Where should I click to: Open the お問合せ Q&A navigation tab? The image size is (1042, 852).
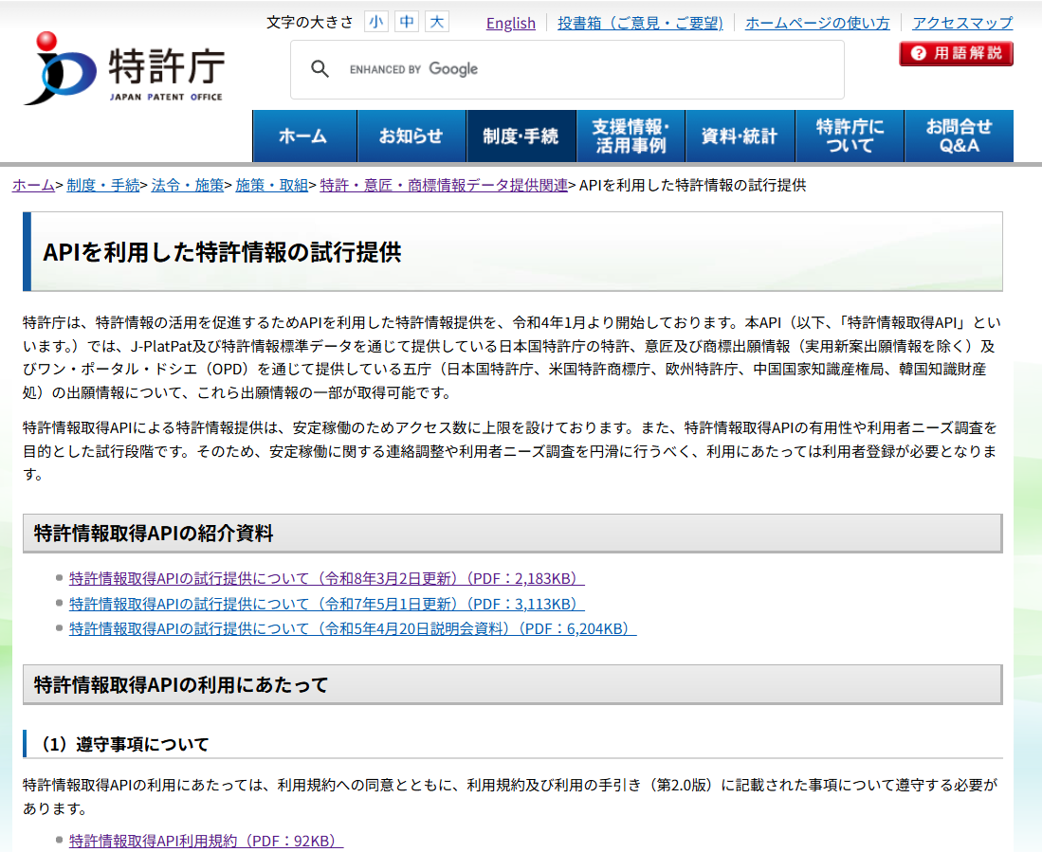[x=959, y=136]
